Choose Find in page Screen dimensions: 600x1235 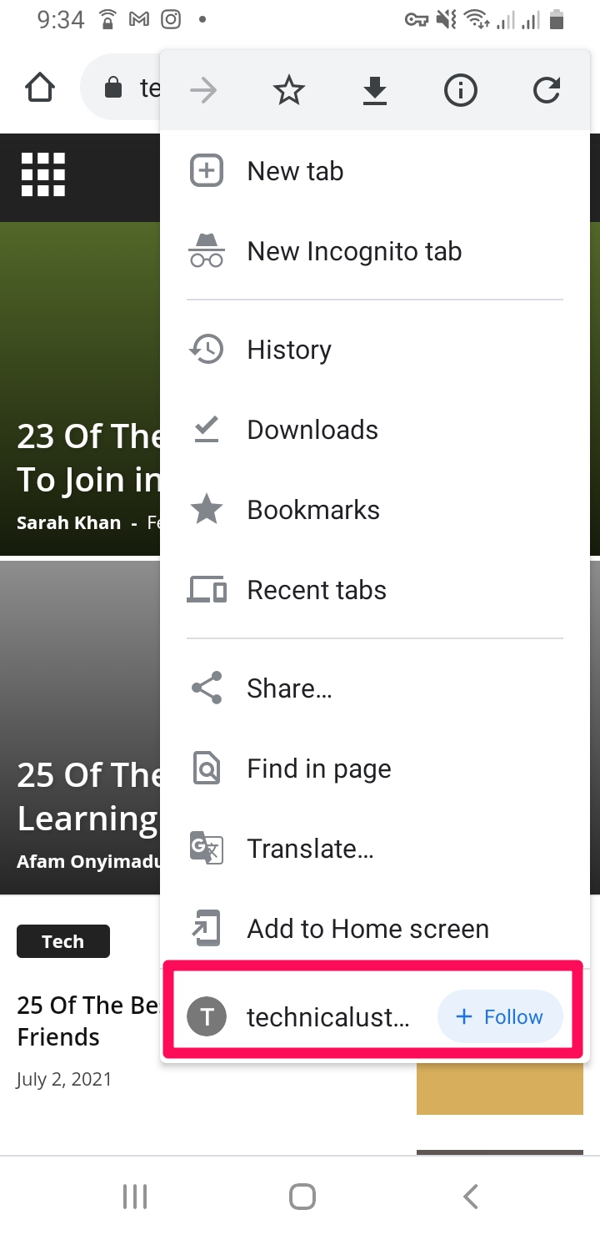(375, 769)
